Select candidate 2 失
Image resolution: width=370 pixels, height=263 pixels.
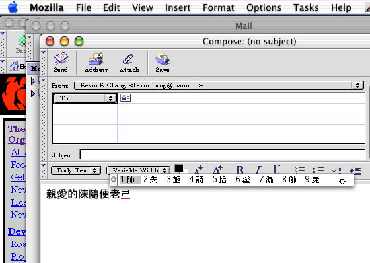coord(151,180)
